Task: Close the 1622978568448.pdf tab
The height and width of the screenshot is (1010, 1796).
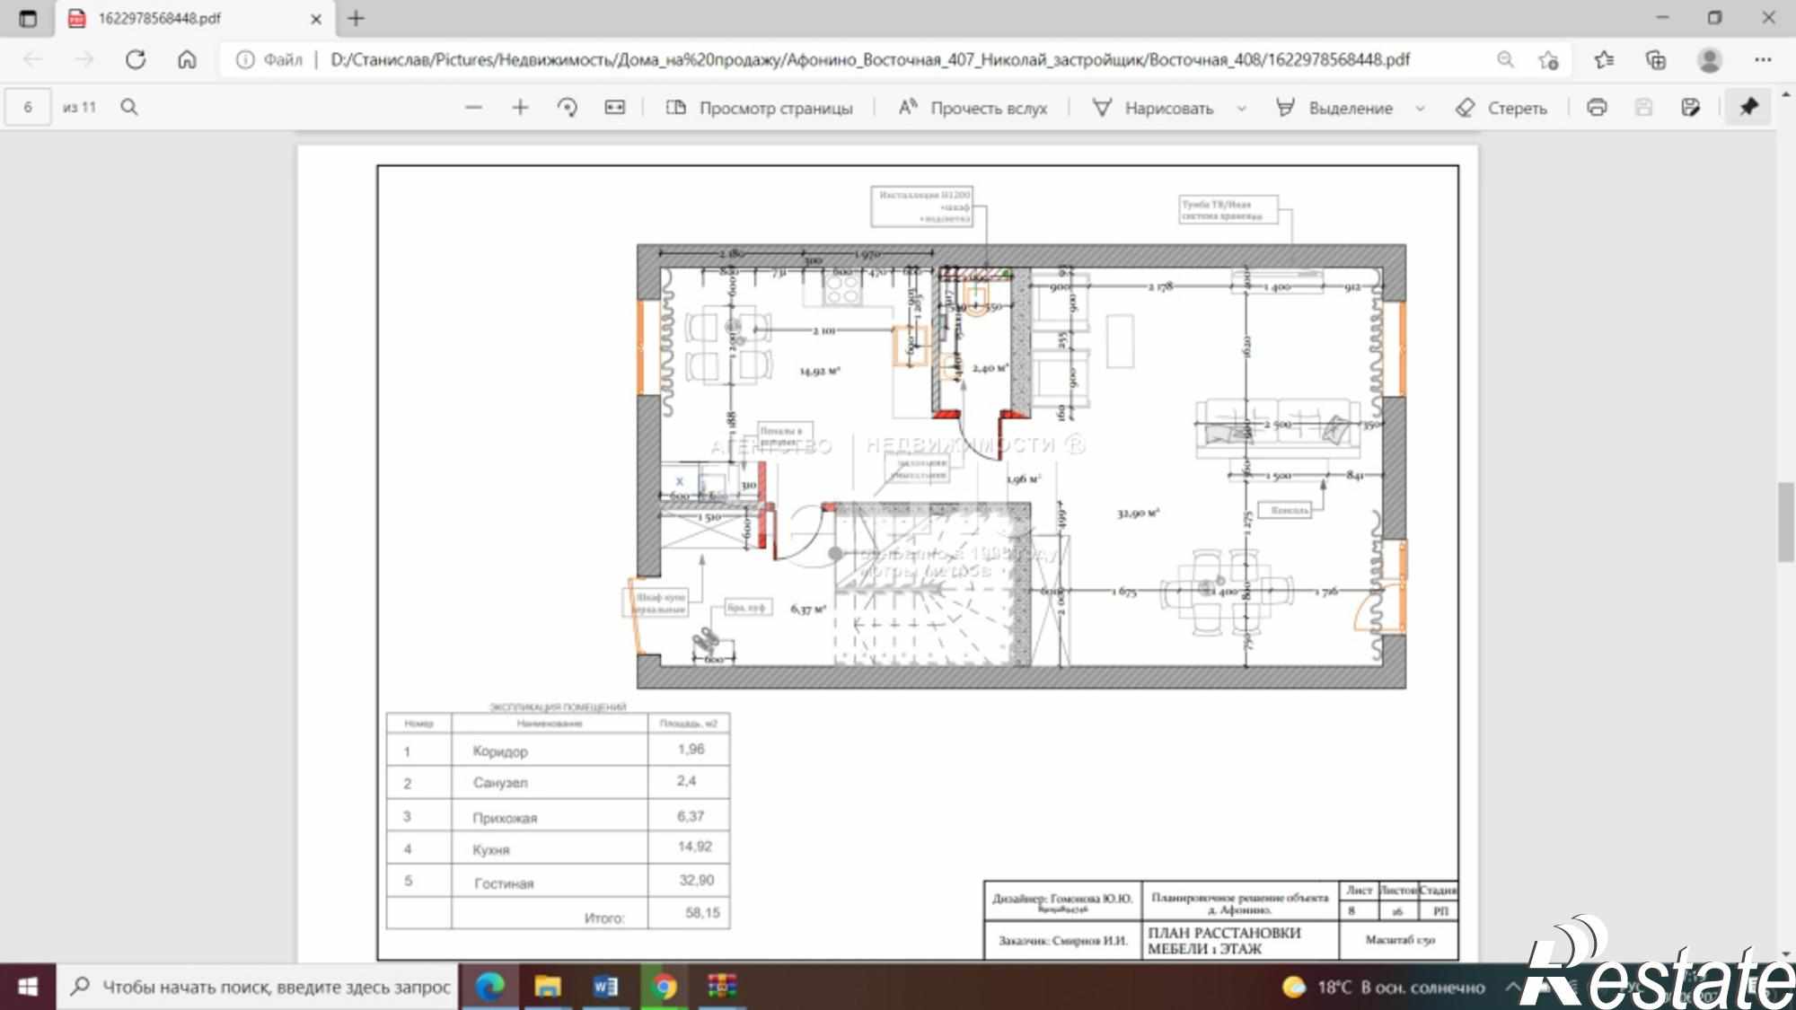Action: pyautogui.click(x=316, y=18)
